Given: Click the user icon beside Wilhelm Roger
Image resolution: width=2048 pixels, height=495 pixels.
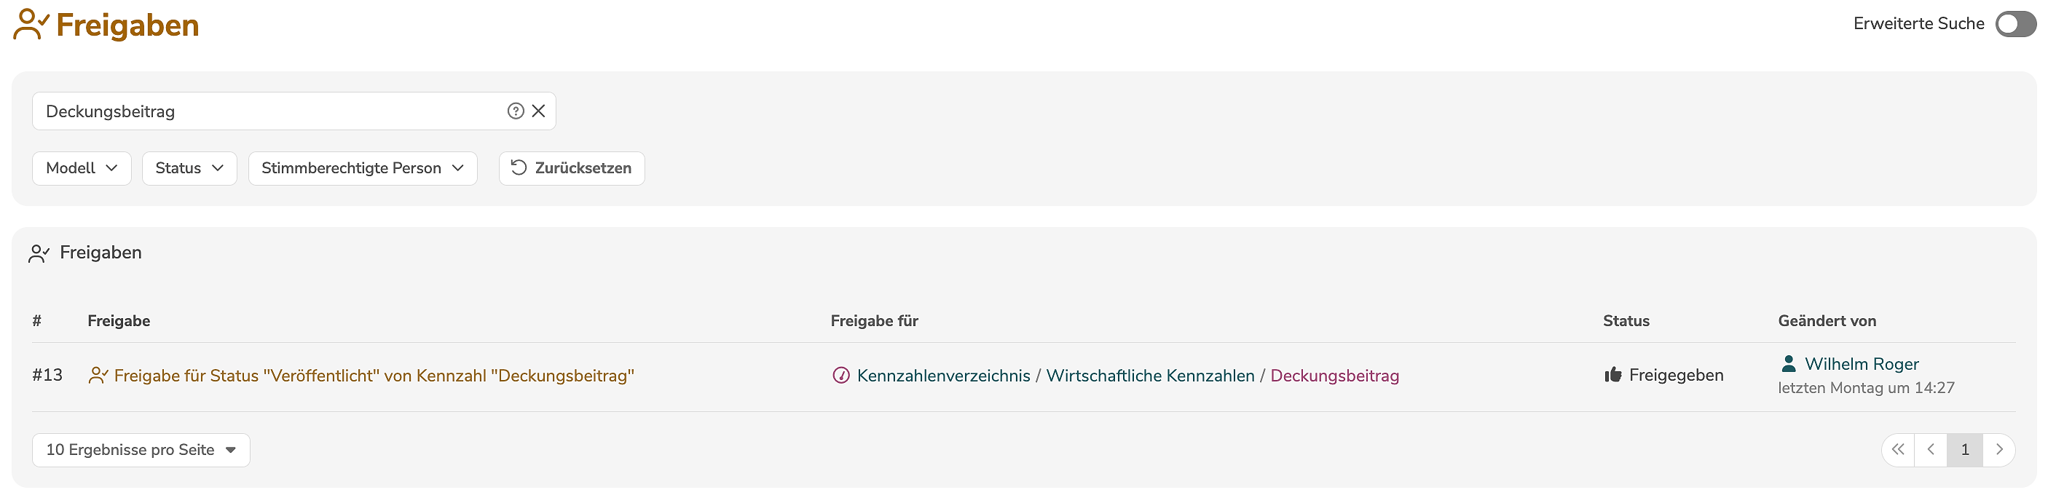Looking at the screenshot, I should [x=1788, y=364].
